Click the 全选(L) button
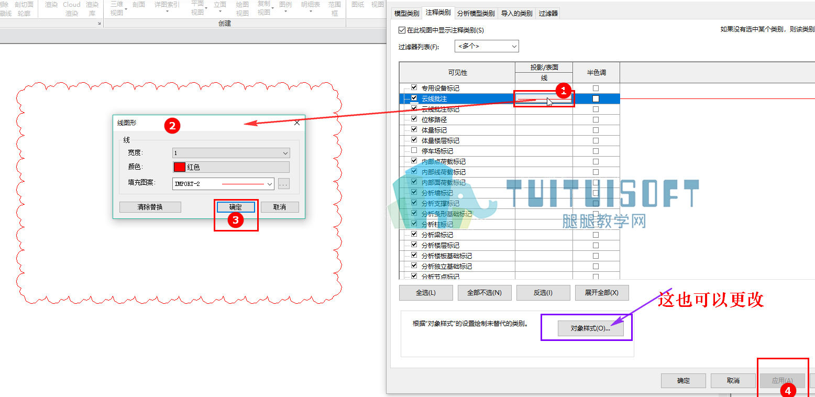The height and width of the screenshot is (397, 815). (426, 293)
